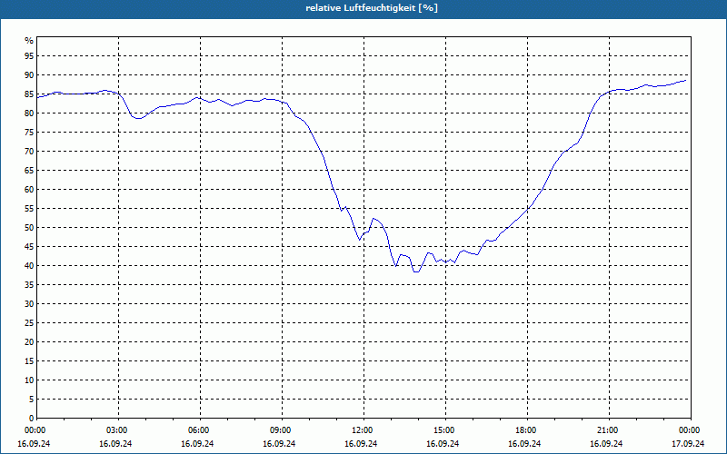Click the 06:00 time label
The width and height of the screenshot is (727, 454).
pyautogui.click(x=200, y=430)
